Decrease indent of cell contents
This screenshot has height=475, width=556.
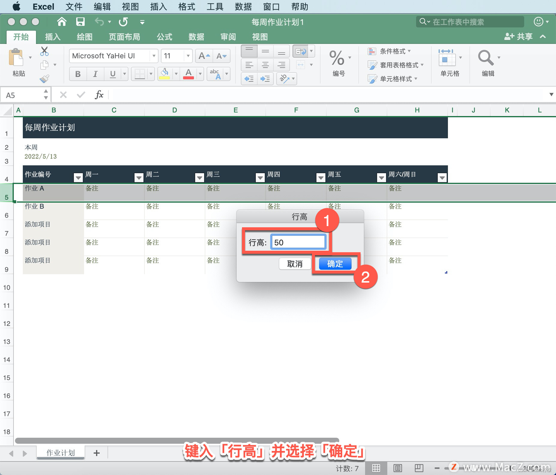[249, 79]
